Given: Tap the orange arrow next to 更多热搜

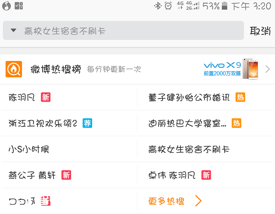Looking at the screenshot, I should 198,201.
